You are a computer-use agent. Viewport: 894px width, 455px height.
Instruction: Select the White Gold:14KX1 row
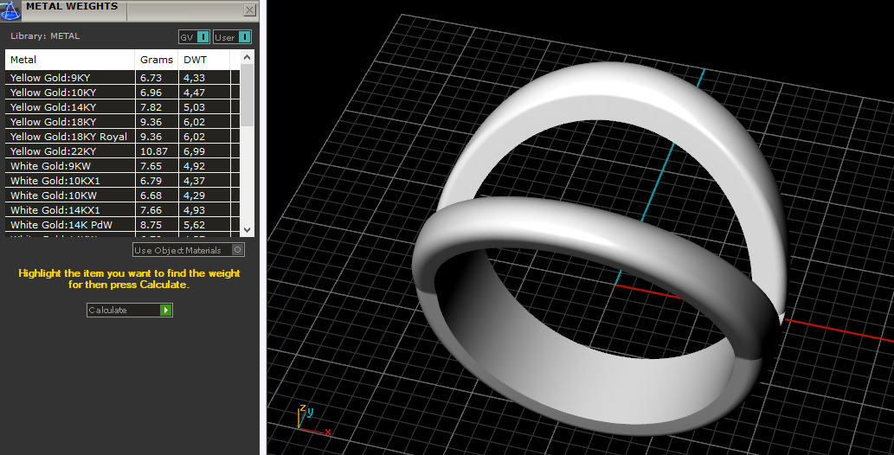[x=122, y=210]
